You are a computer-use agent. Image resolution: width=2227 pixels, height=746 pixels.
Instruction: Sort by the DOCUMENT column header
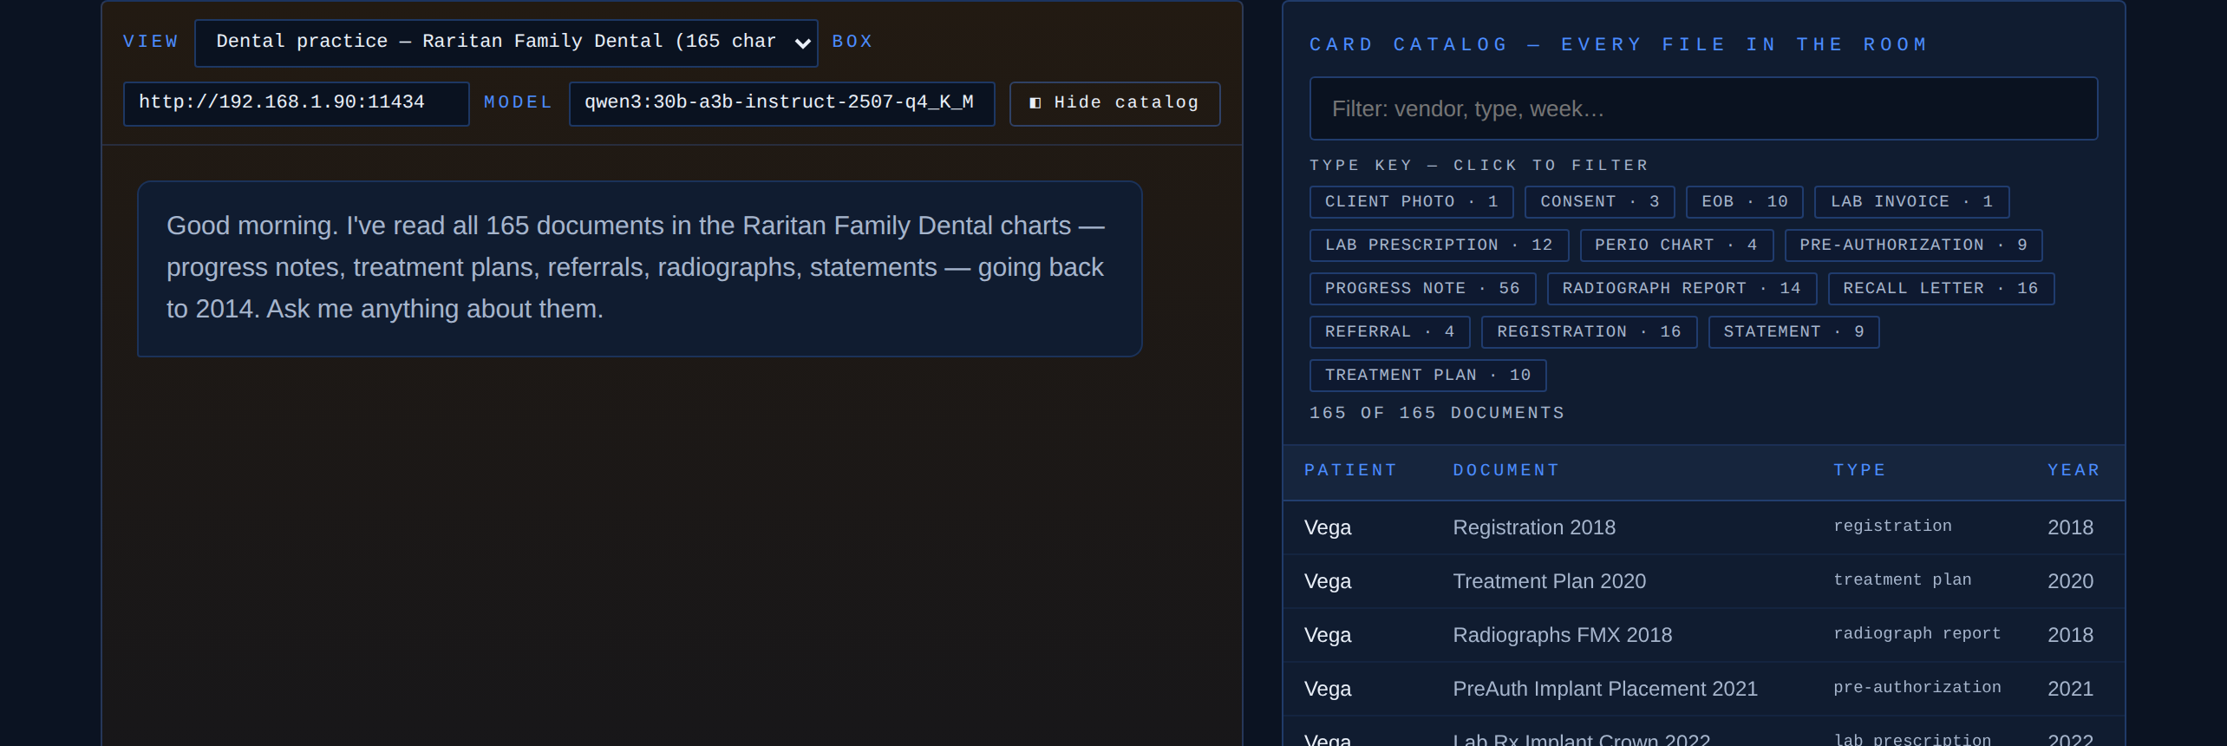tap(1505, 470)
